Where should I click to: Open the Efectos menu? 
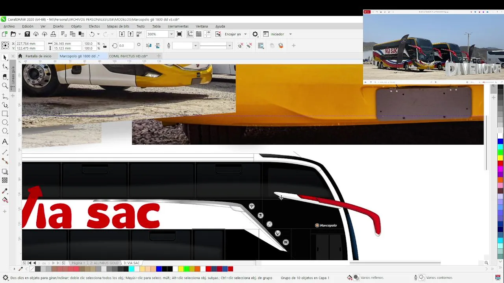[94, 26]
